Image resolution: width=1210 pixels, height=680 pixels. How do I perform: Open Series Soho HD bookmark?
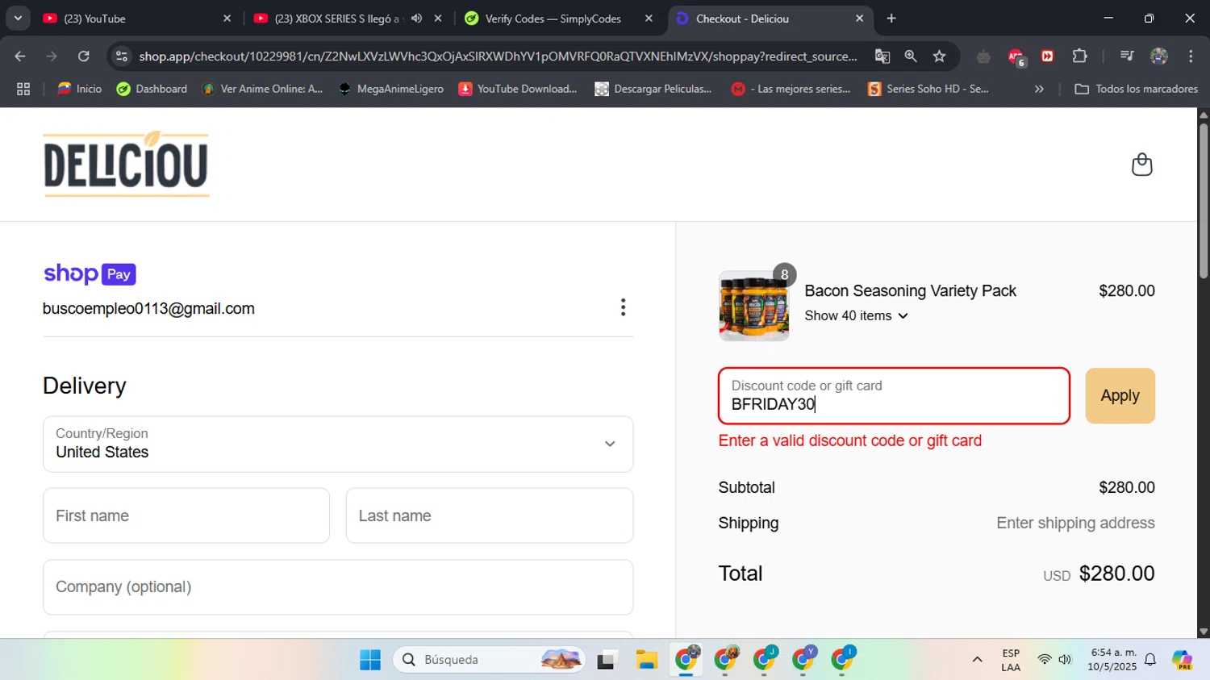[x=928, y=89]
